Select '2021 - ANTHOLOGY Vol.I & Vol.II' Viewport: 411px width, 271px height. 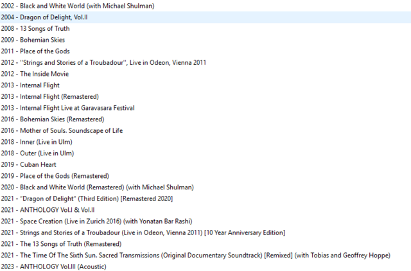point(48,210)
